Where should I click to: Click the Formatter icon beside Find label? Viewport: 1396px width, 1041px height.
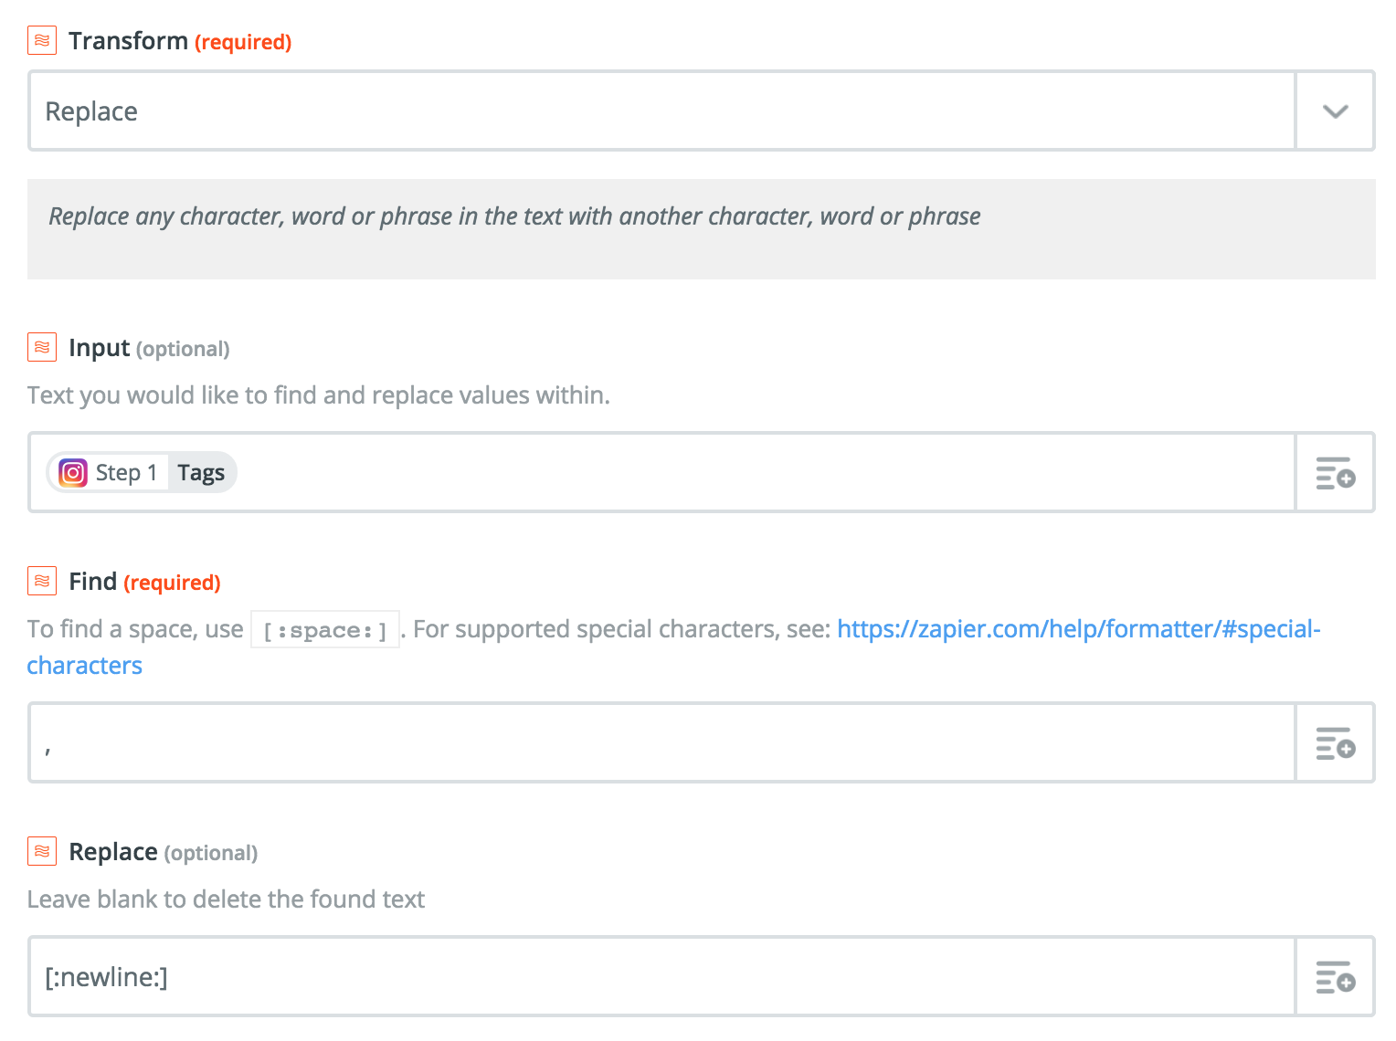42,582
